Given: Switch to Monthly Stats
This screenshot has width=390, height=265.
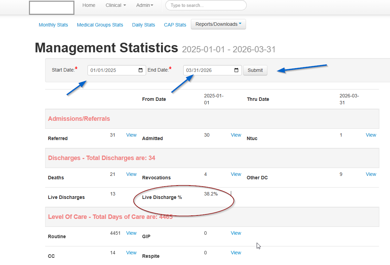Looking at the screenshot, I should [53, 25].
